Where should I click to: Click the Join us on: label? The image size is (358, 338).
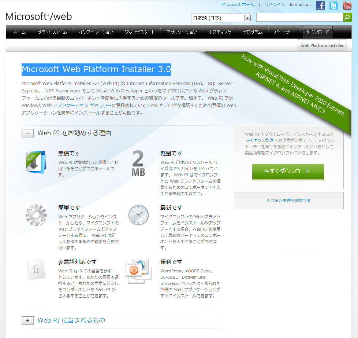click(300, 4)
